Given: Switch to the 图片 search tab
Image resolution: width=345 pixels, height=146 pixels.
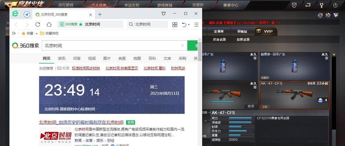Looking at the screenshot, I should tap(107, 58).
